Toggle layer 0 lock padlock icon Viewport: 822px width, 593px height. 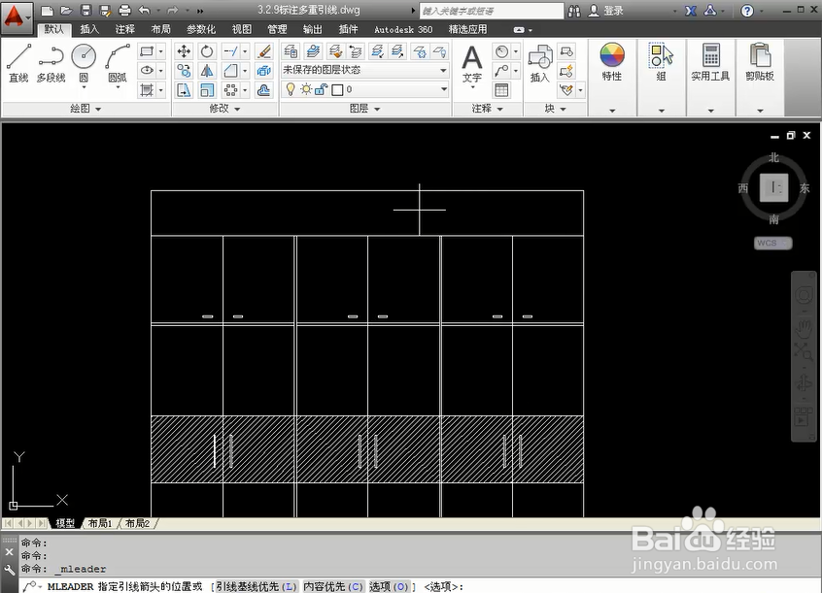pyautogui.click(x=321, y=89)
